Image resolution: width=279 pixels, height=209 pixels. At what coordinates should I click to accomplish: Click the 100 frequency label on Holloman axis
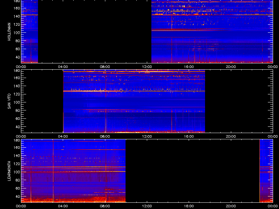click(x=17, y=32)
